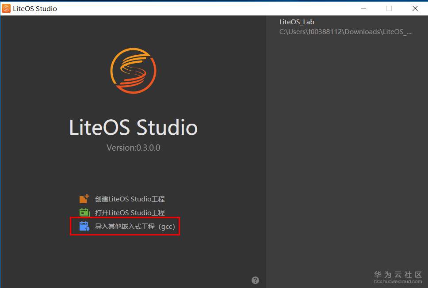Click the Version:0.3.0.0 text
This screenshot has height=288, width=428.
pyautogui.click(x=133, y=148)
